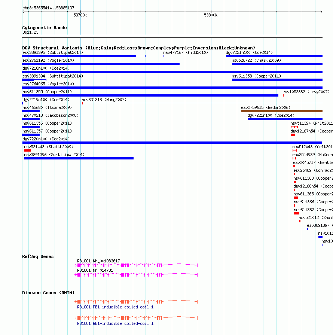The height and width of the screenshot is (335, 333).
Task: Open esv3891396 (Suktitipat2014) label
Action: coord(54,155)
